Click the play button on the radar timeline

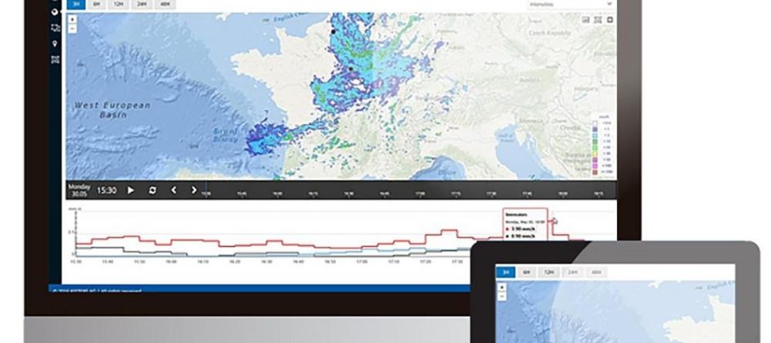131,190
